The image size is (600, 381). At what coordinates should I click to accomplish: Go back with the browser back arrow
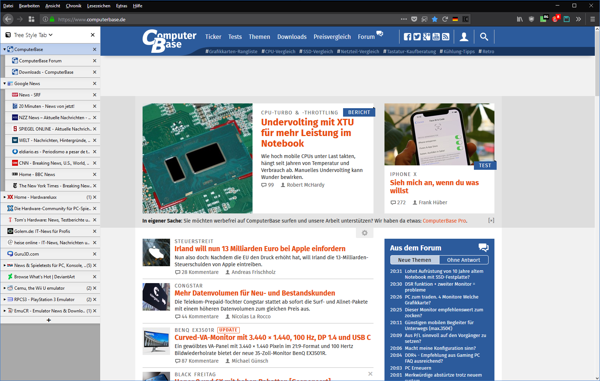pyautogui.click(x=8, y=19)
